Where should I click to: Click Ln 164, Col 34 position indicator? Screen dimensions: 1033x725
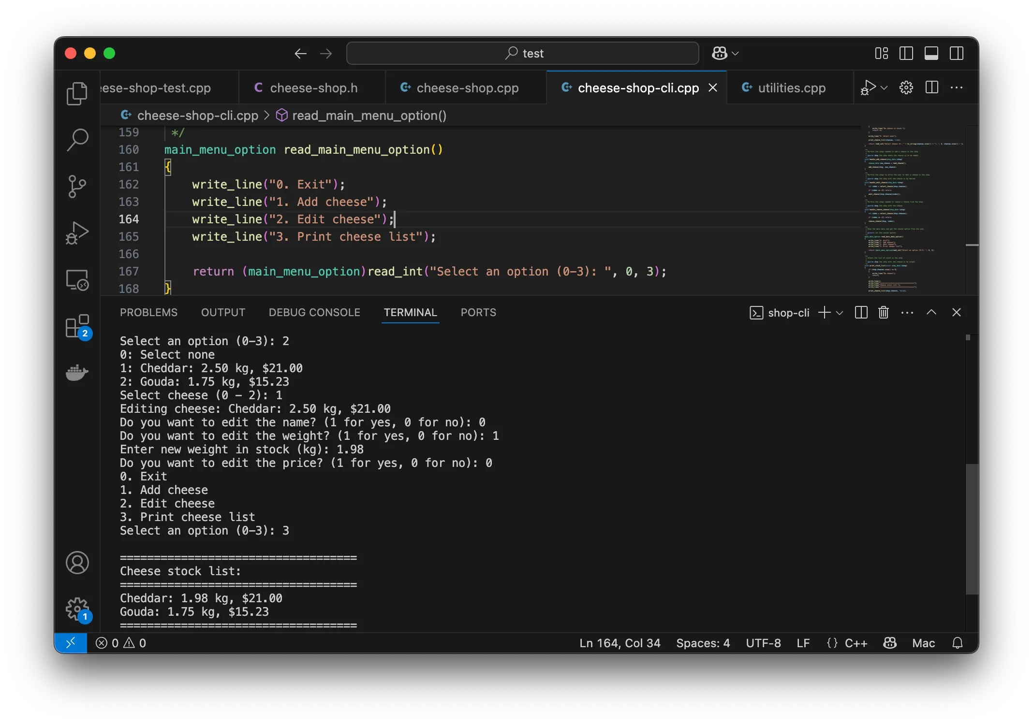tap(620, 643)
